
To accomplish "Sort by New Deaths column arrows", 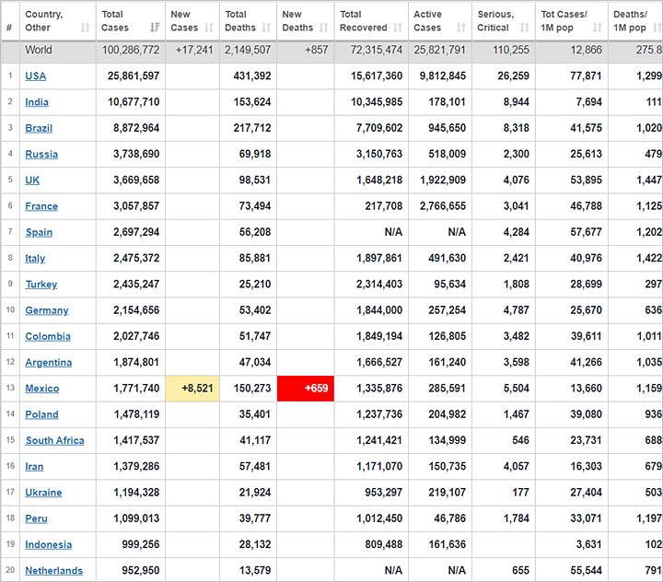I will (324, 28).
